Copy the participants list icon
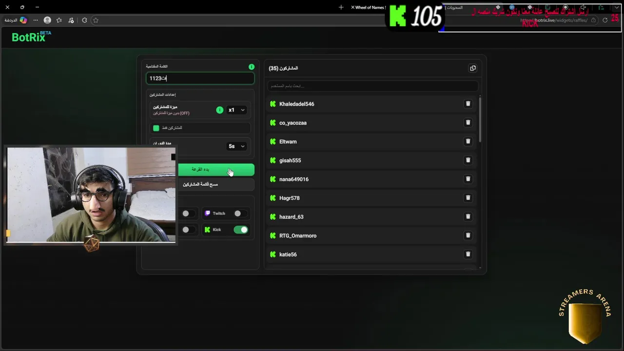624x351 pixels. coord(473,68)
